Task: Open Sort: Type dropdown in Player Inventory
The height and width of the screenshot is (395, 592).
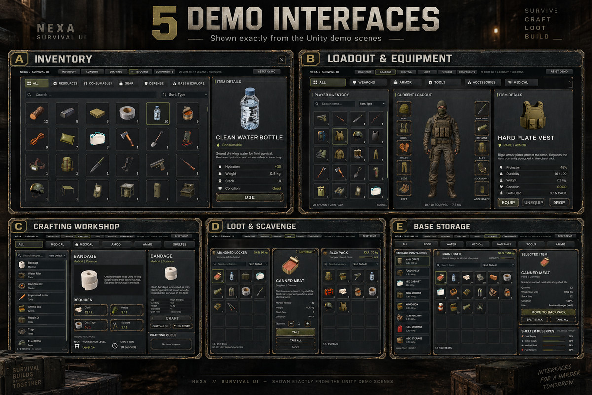Action: [x=372, y=104]
